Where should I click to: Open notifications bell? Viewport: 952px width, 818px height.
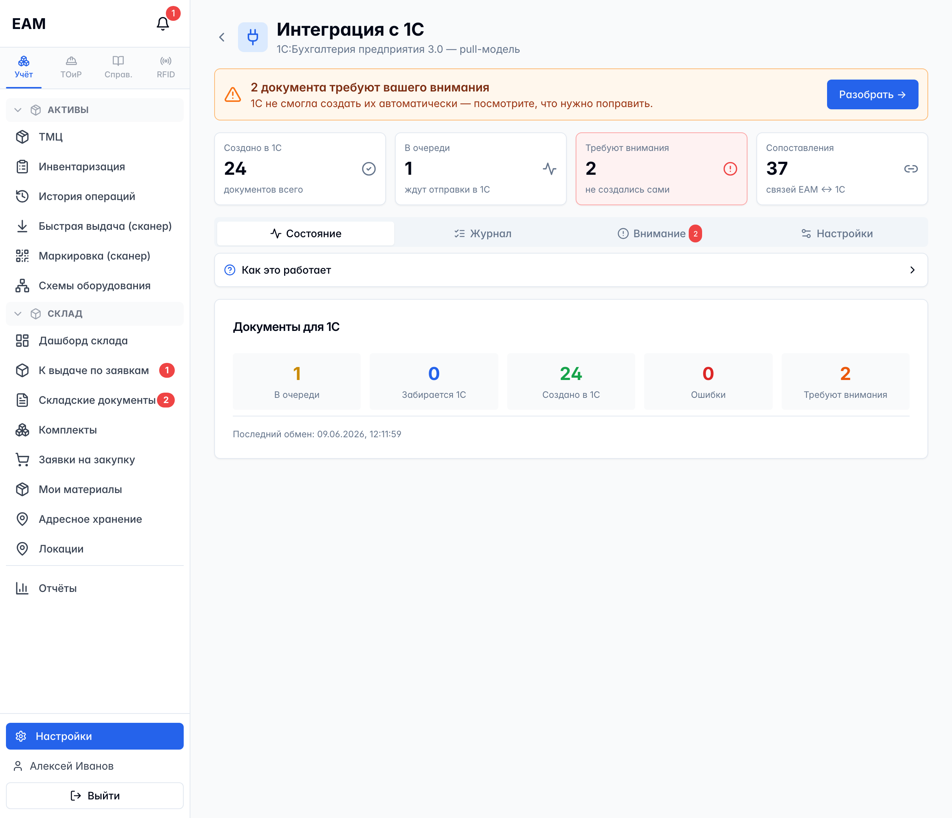[163, 23]
